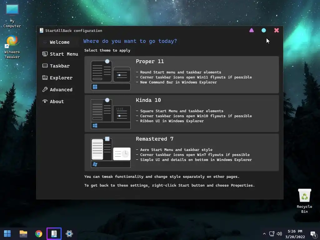Select the Kinda 10 theme title

pos(148,100)
